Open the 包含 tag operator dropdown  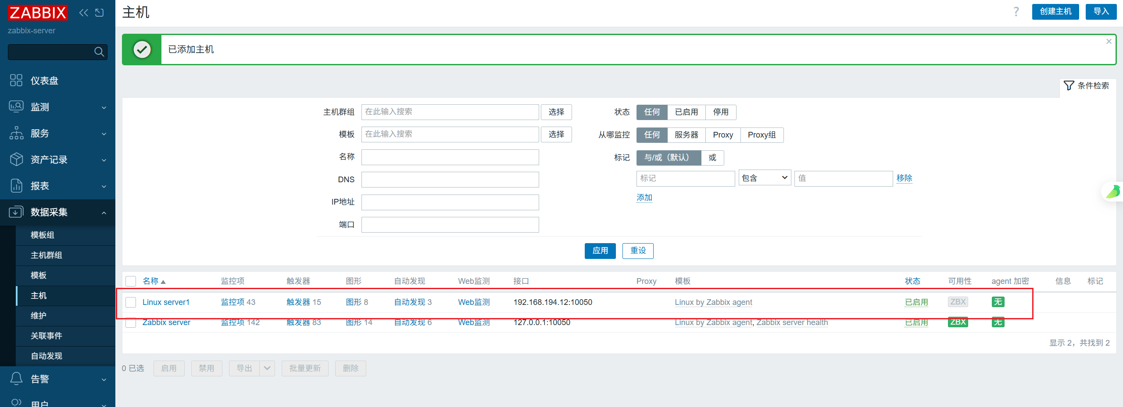[765, 178]
